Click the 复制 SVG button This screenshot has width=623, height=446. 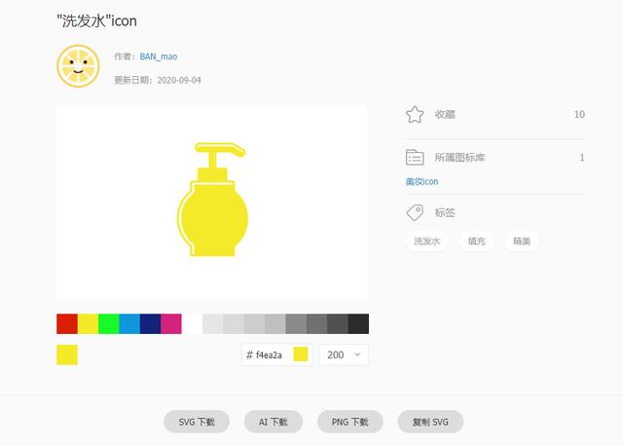(x=430, y=422)
